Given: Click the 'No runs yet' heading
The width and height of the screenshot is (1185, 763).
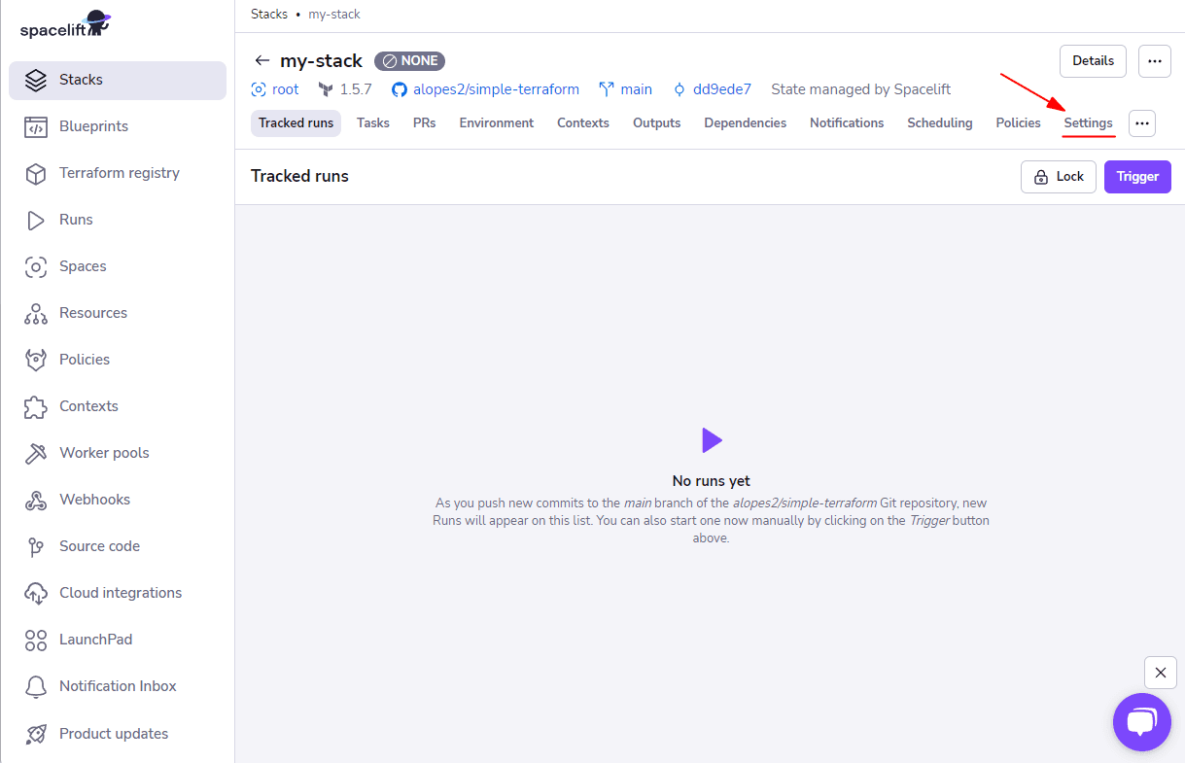Looking at the screenshot, I should point(712,481).
